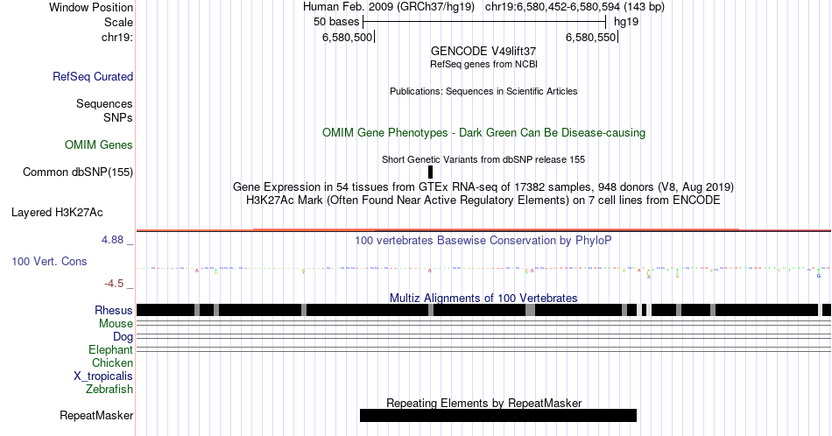Click Publications: Sequences in Scientific Articles title
The width and height of the screenshot is (832, 436).
[x=483, y=91]
